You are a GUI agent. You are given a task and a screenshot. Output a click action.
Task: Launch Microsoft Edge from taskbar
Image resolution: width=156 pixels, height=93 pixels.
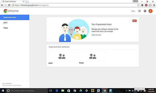pos(57,91)
